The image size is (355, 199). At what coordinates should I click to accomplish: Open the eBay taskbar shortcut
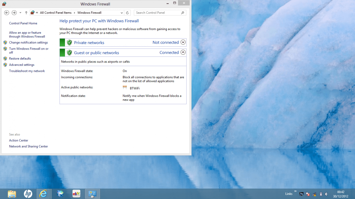pyautogui.click(x=76, y=194)
